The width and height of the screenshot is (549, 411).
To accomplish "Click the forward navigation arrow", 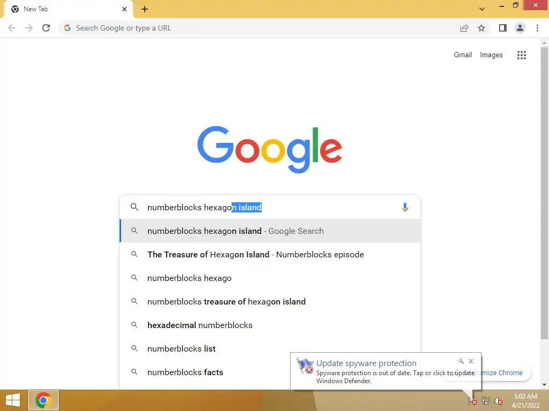I will [29, 28].
